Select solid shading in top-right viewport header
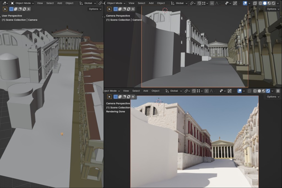Image resolution: width=282 pixels, height=188 pixels. (x=265, y=3)
